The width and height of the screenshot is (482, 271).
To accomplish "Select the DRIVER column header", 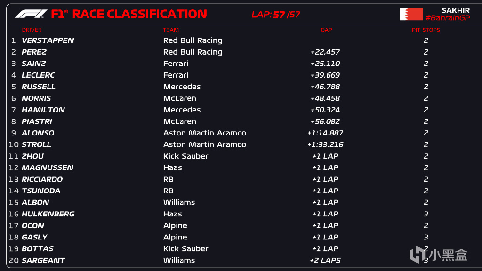I will [32, 30].
